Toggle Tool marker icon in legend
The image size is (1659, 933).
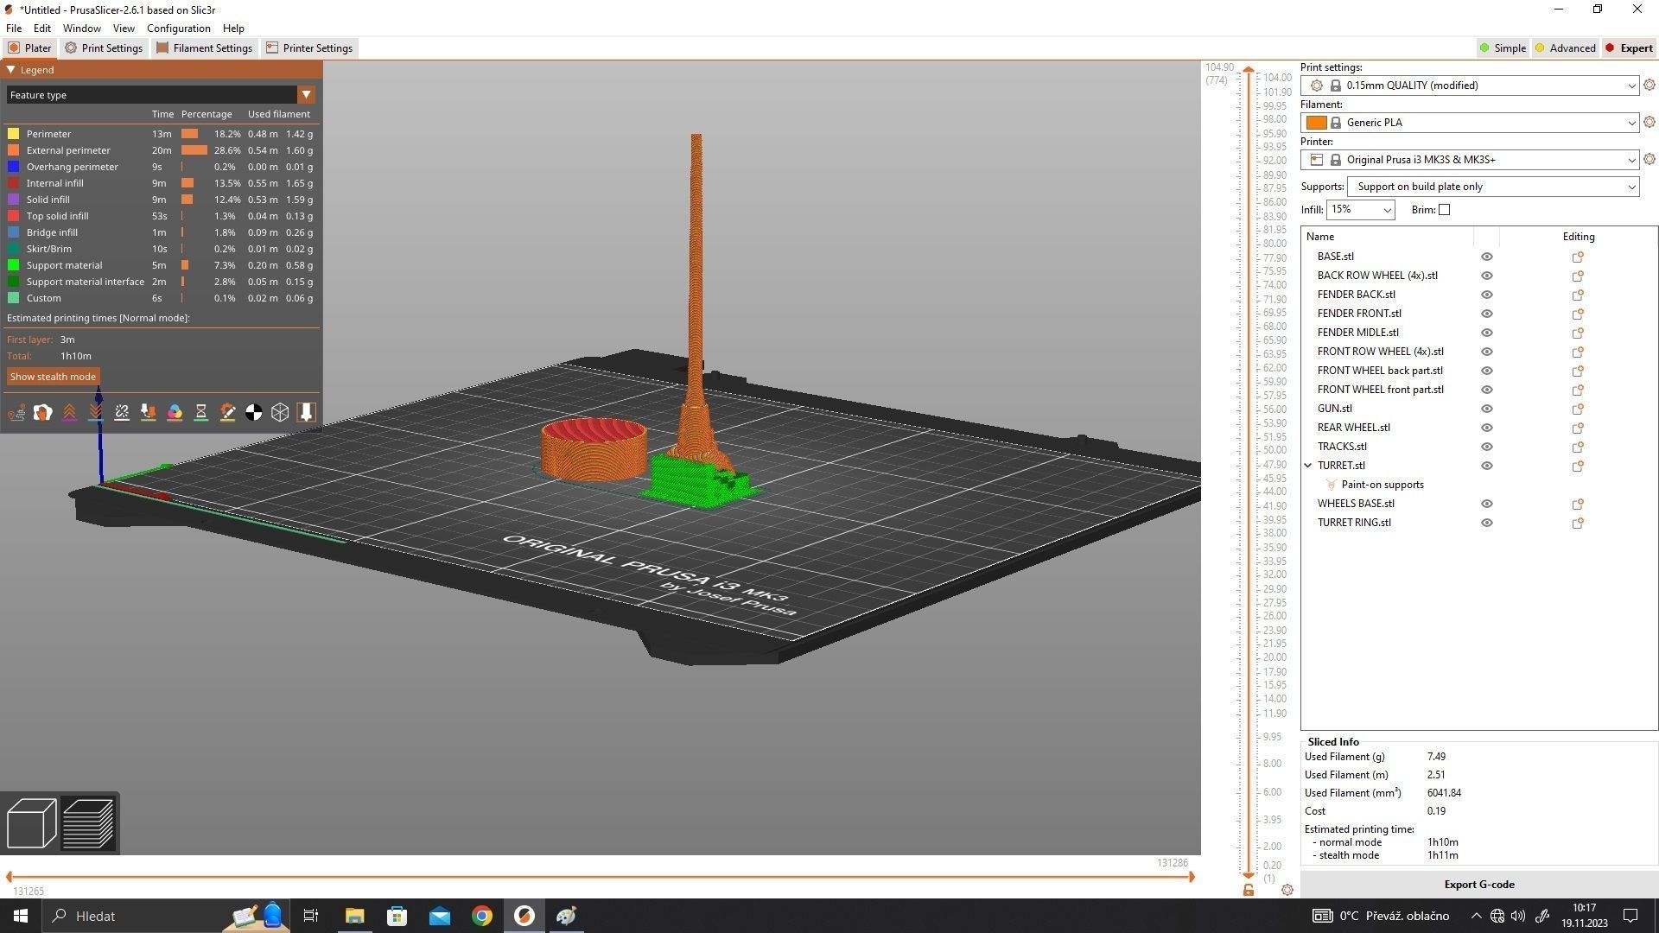(307, 413)
